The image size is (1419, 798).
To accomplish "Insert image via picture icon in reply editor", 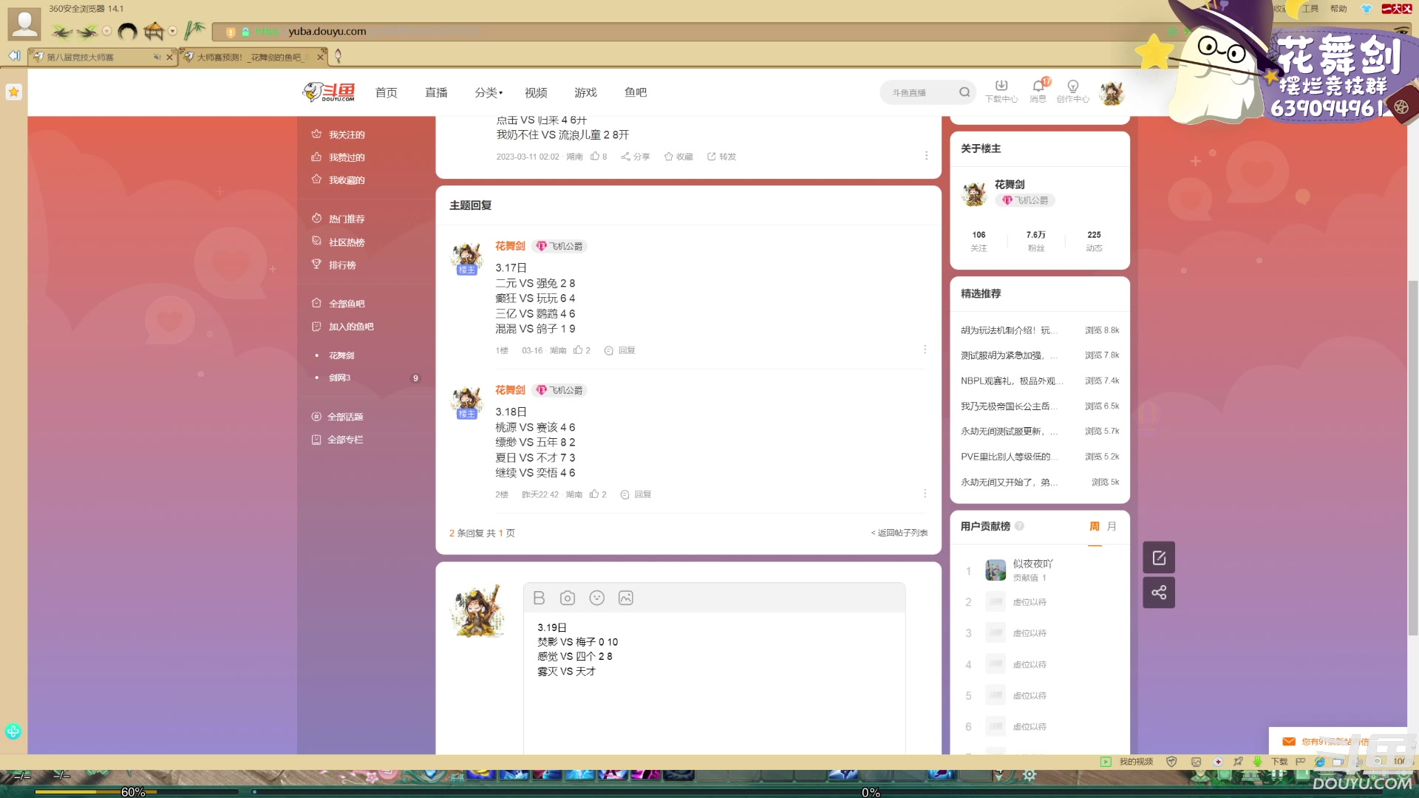I will 625,597.
